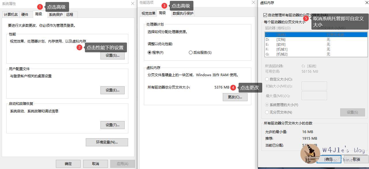Switch to the 远程 tab
The width and height of the screenshot is (369, 169).
click(x=70, y=14)
